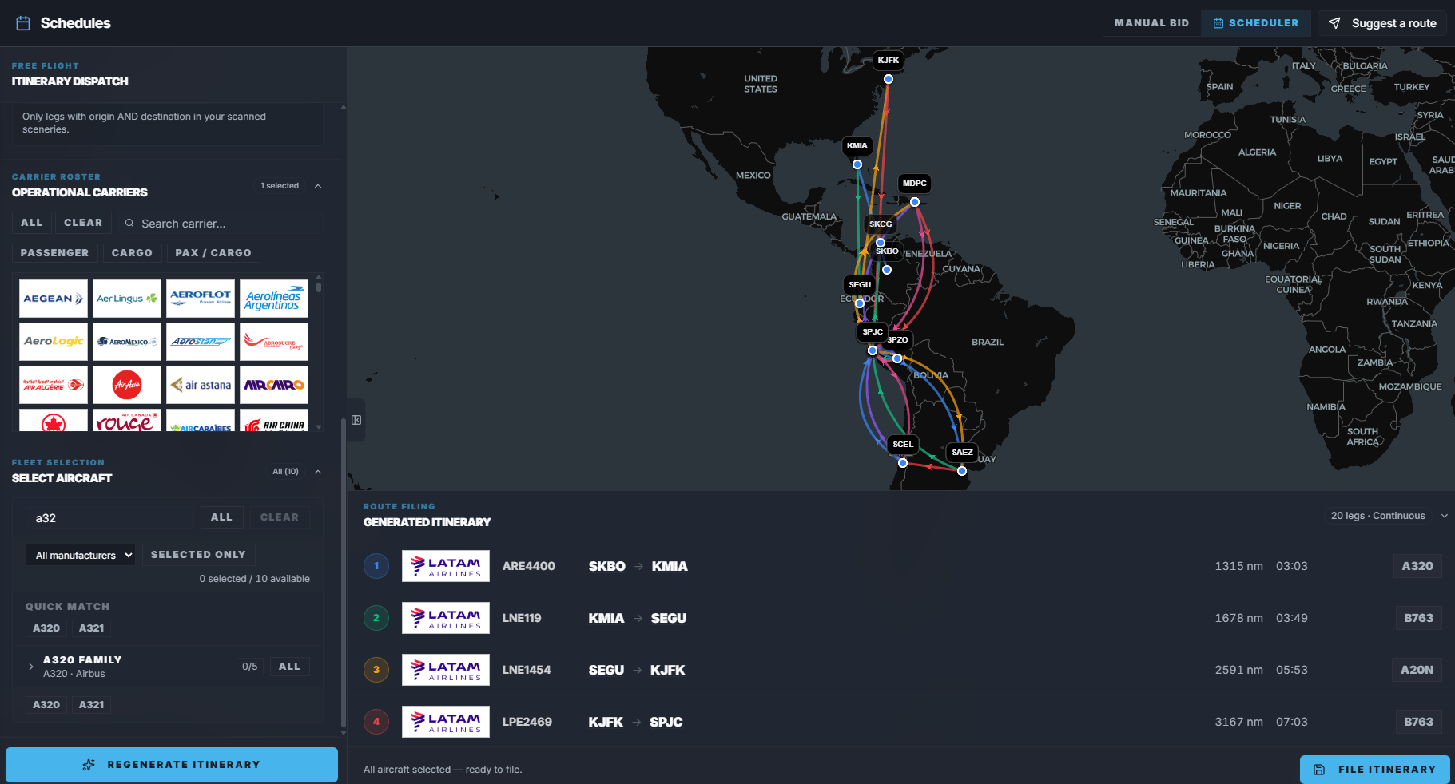Viewport: 1455px width, 784px height.
Task: Select the Air Canada Rouge carrier logo
Action: pos(127,421)
